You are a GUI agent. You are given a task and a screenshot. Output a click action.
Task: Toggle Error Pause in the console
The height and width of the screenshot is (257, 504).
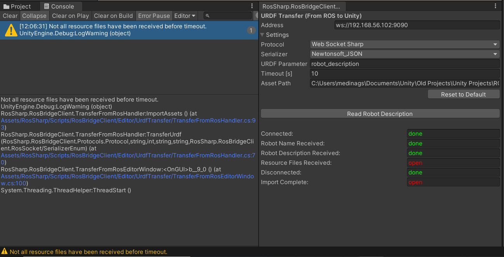coord(154,16)
